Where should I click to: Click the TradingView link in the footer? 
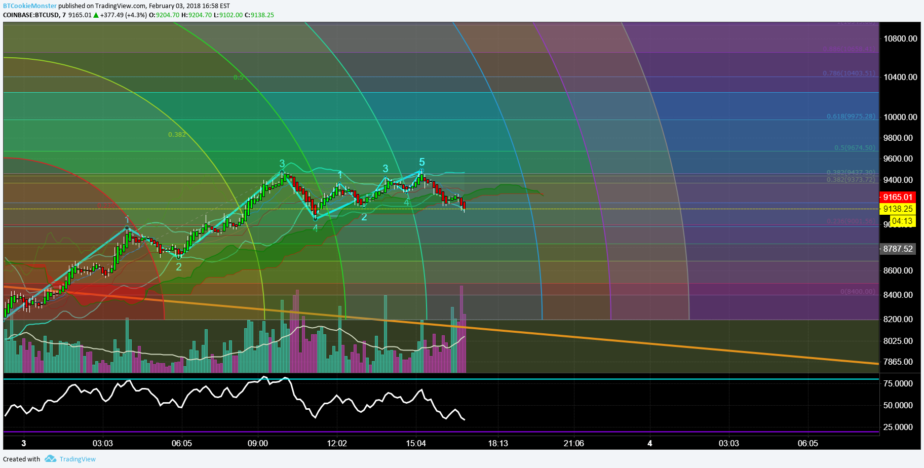(x=78, y=459)
